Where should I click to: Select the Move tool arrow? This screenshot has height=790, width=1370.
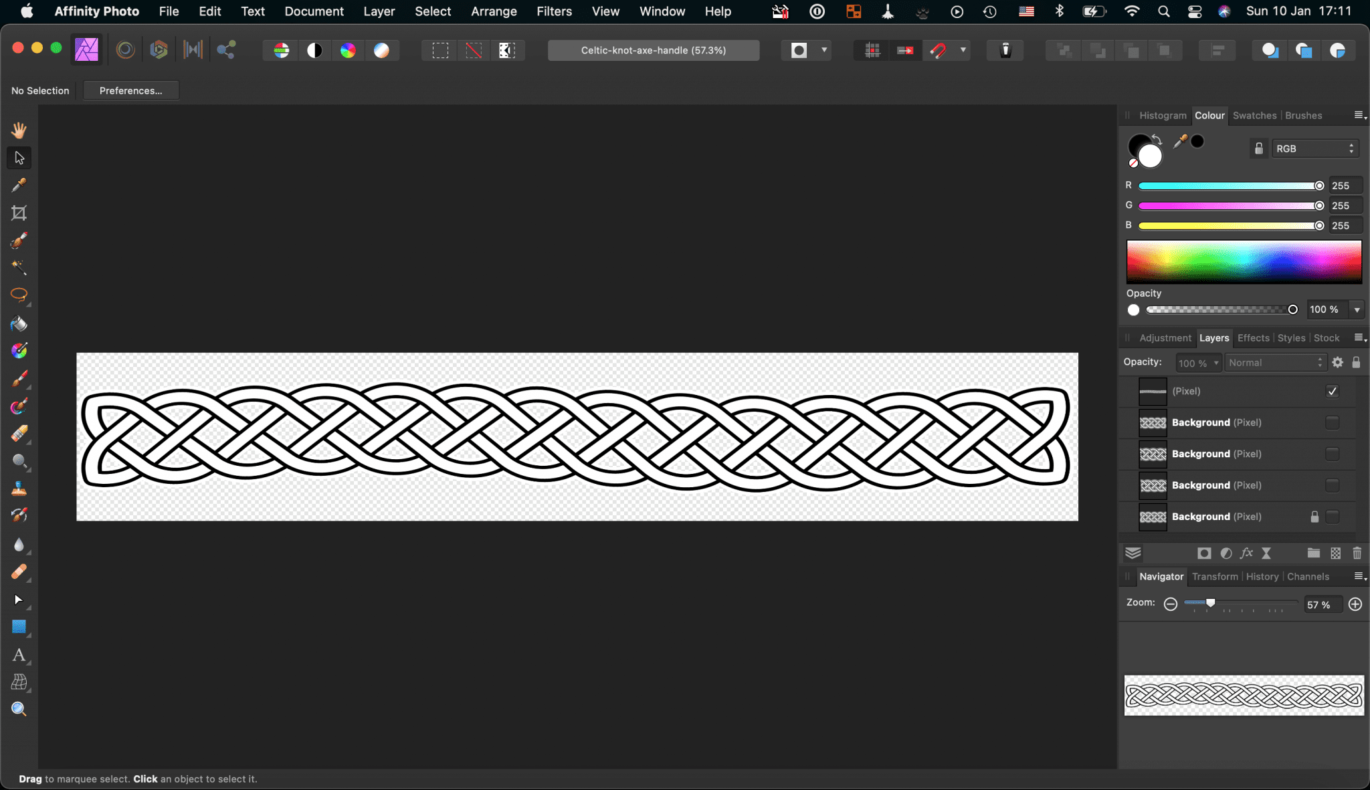click(19, 158)
